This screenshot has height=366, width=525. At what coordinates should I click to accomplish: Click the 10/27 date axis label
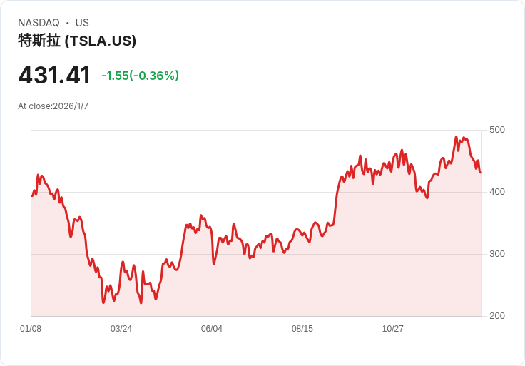coord(393,329)
